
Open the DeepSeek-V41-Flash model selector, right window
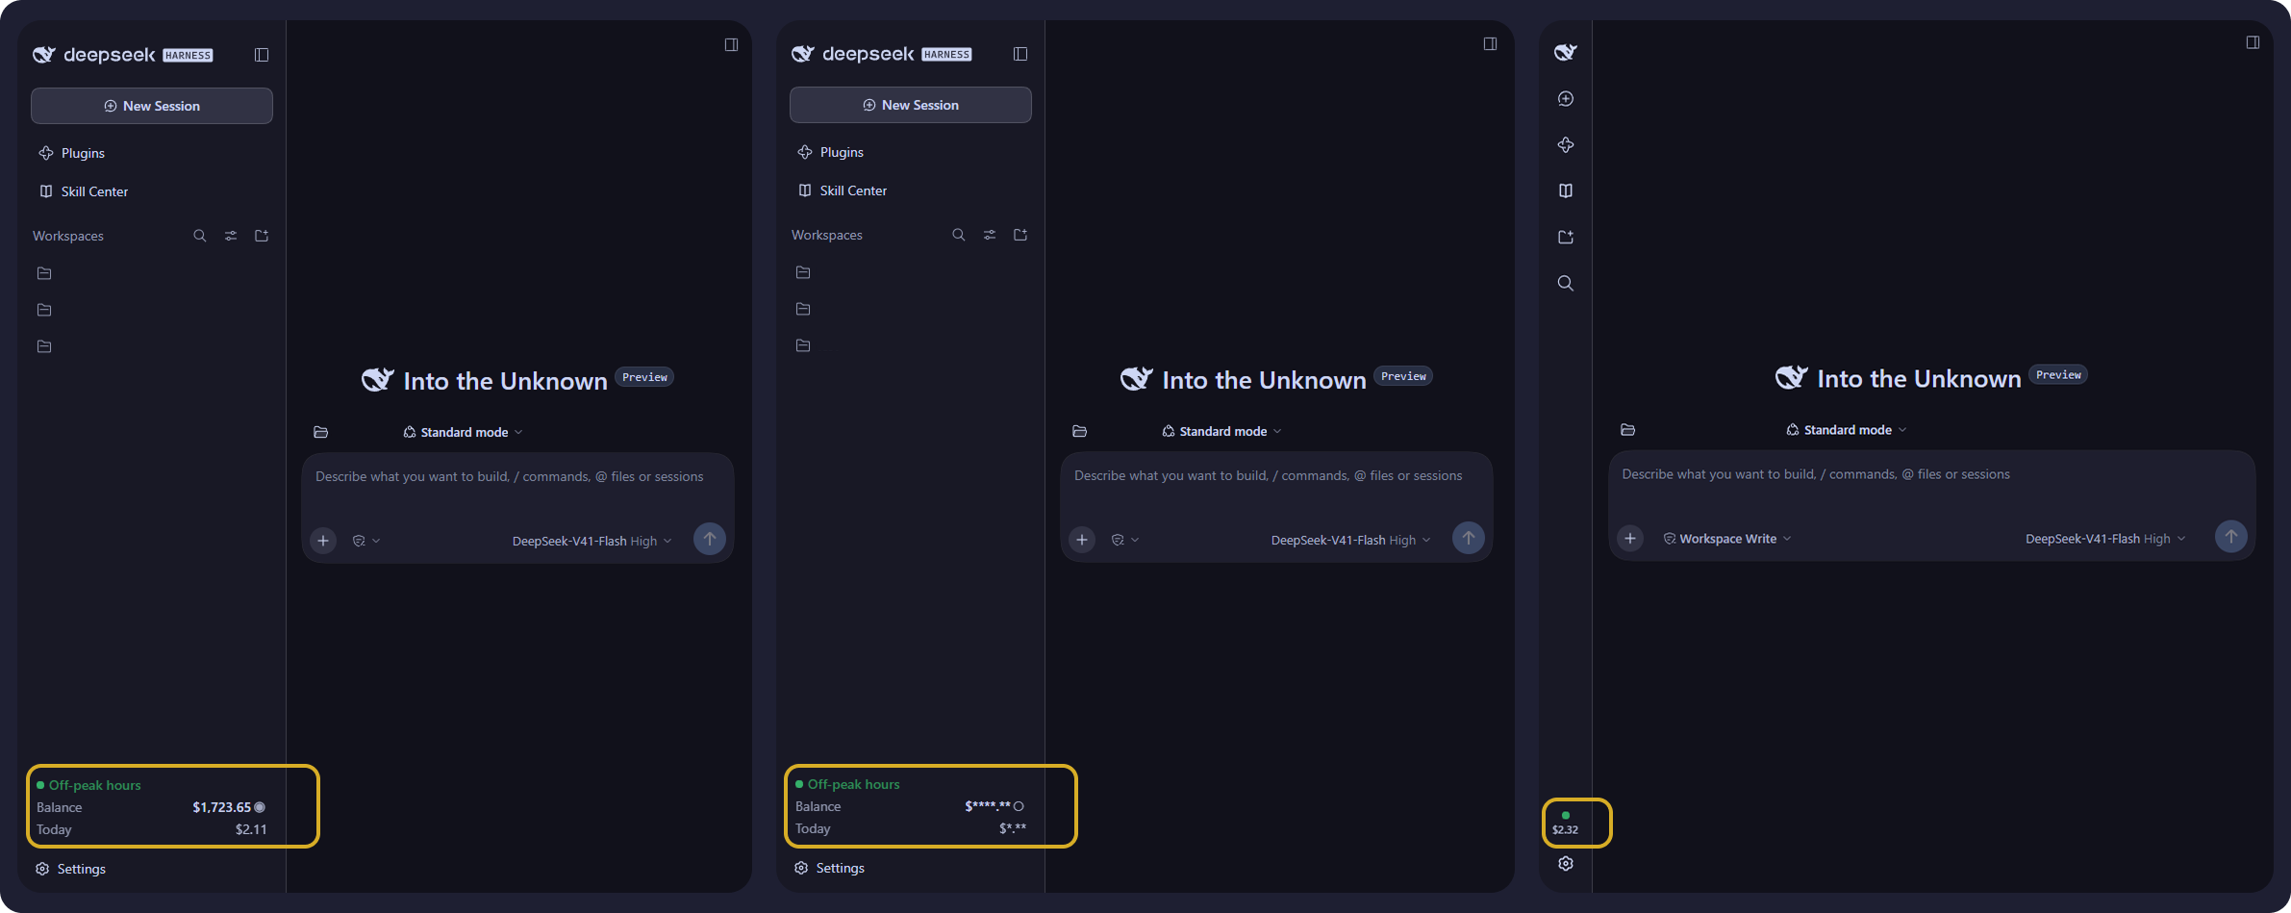[x=2105, y=539]
